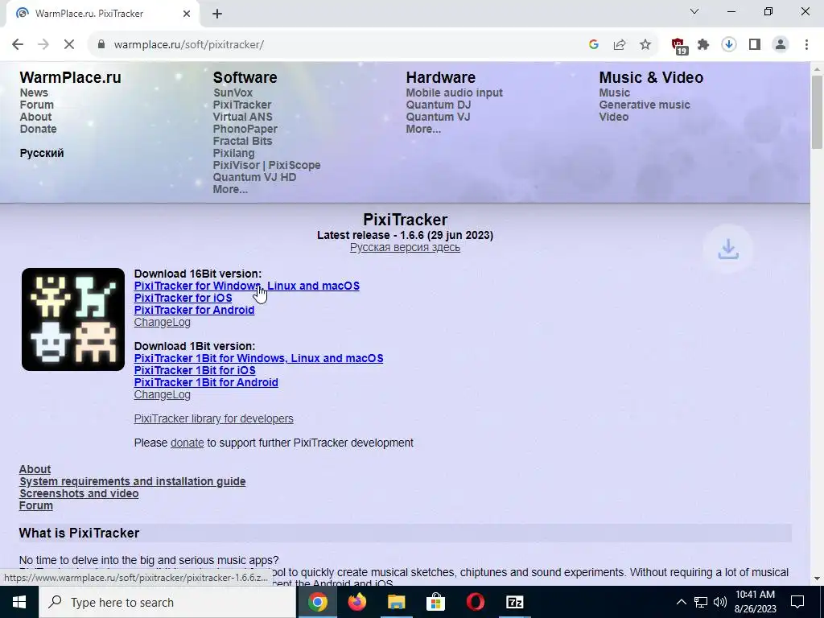Show hidden system tray icons
The height and width of the screenshot is (618, 824).
681,602
